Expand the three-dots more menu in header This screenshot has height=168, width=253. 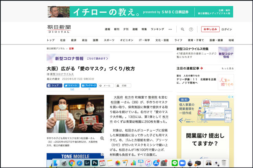170,29
